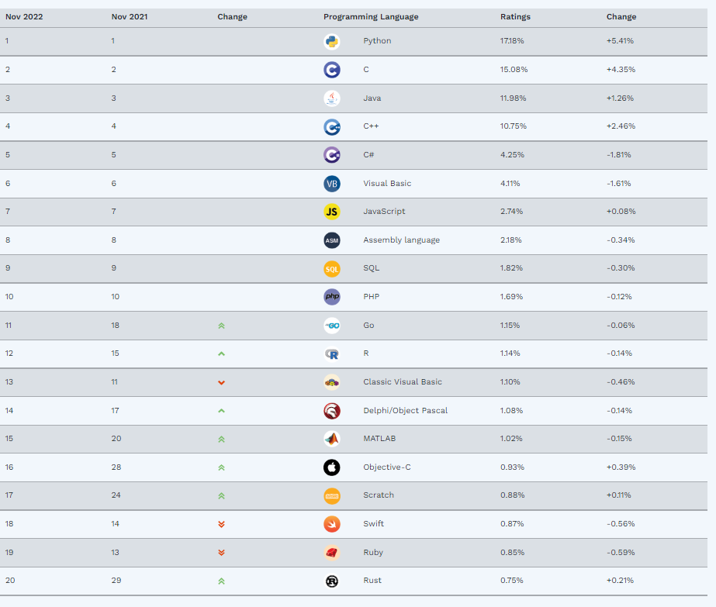Select the Rust gear icon

331,581
